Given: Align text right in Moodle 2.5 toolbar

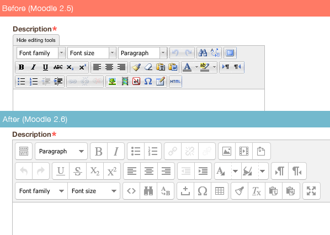Looking at the screenshot, I should [121, 67].
